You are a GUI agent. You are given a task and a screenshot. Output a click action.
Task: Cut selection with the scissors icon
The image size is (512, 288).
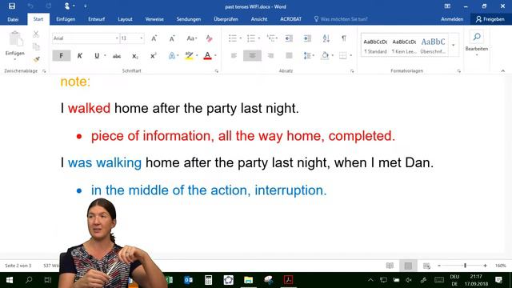point(36,34)
